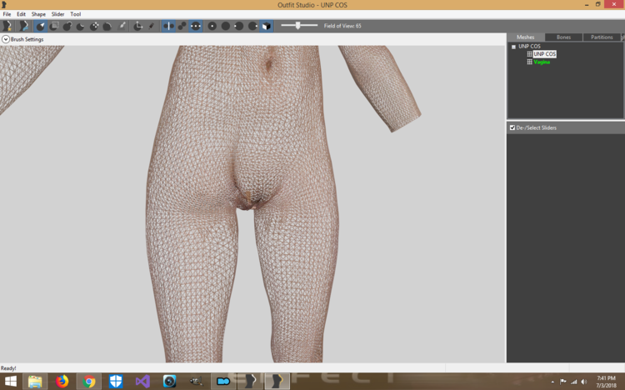Image resolution: width=625 pixels, height=390 pixels.
Task: Select the Smooth brush tool
Action: [107, 26]
